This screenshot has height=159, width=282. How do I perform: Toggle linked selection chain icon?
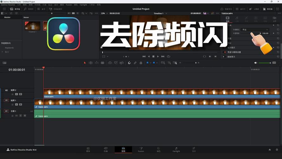(135, 63)
